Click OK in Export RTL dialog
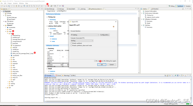193x106 pixels. point(102,65)
